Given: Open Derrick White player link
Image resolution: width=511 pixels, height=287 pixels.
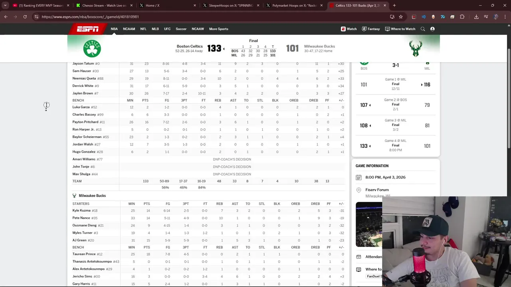Looking at the screenshot, I should pos(83,86).
